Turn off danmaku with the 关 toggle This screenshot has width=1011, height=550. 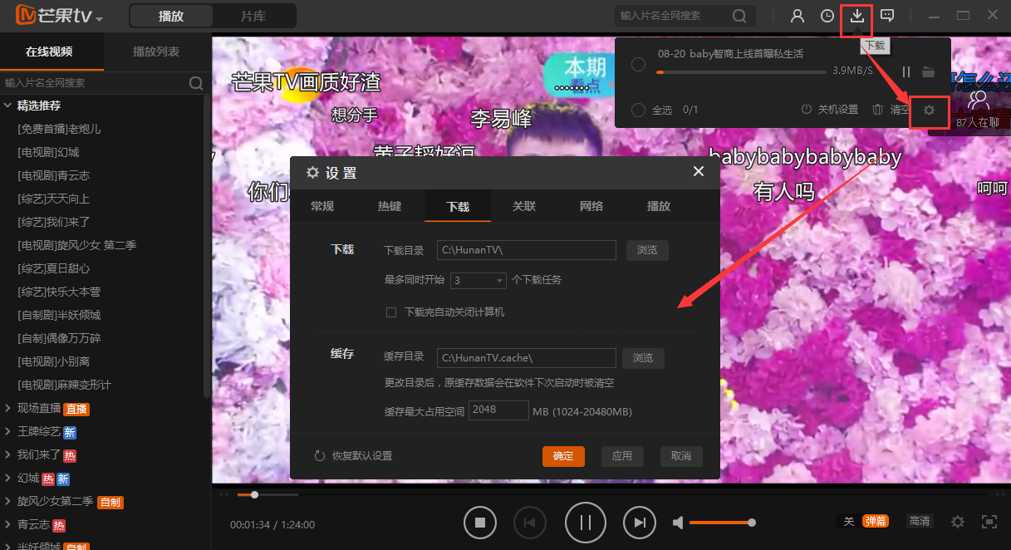tap(848, 520)
